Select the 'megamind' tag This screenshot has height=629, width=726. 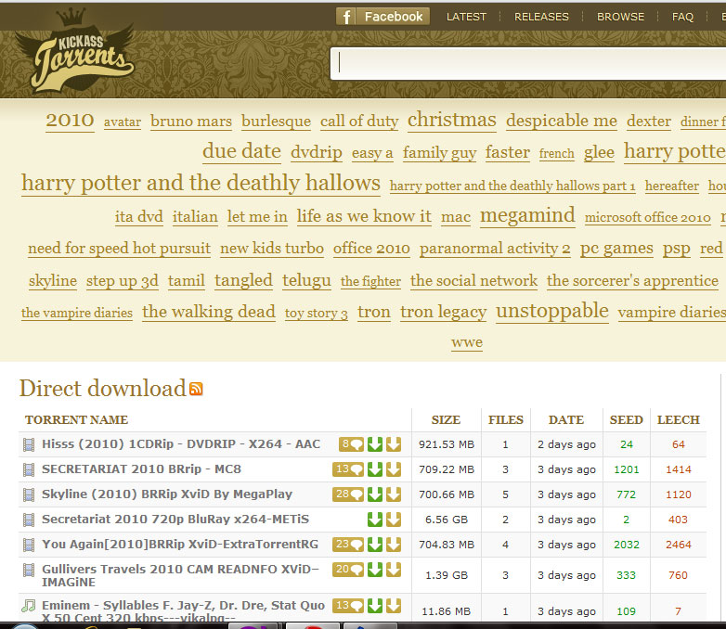[x=527, y=215]
